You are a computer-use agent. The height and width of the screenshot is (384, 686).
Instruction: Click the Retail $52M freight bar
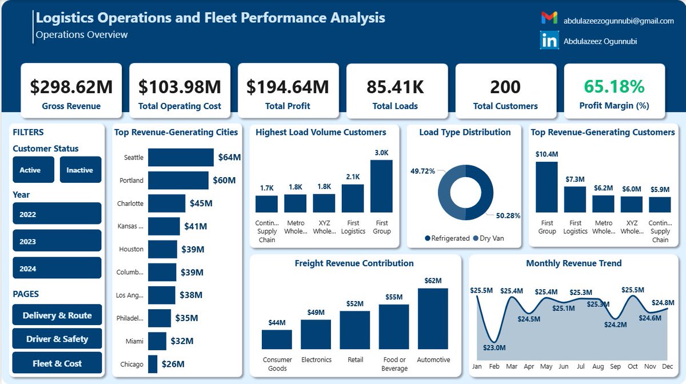355,330
